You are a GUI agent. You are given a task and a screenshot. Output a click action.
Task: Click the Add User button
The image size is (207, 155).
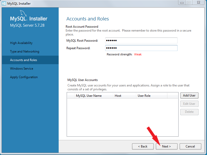[x=189, y=95]
